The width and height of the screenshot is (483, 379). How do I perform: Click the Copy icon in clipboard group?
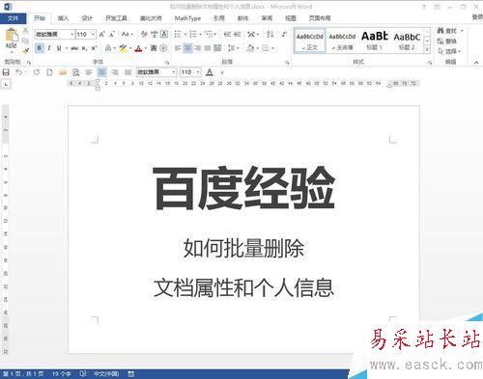(x=26, y=41)
